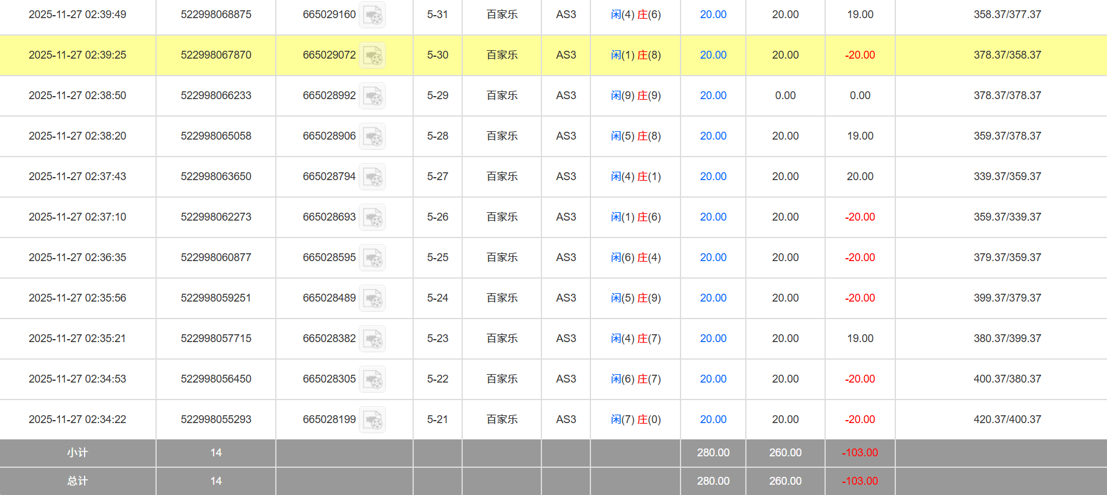
Task: Click the replay icon beside 665028906
Action: point(372,137)
